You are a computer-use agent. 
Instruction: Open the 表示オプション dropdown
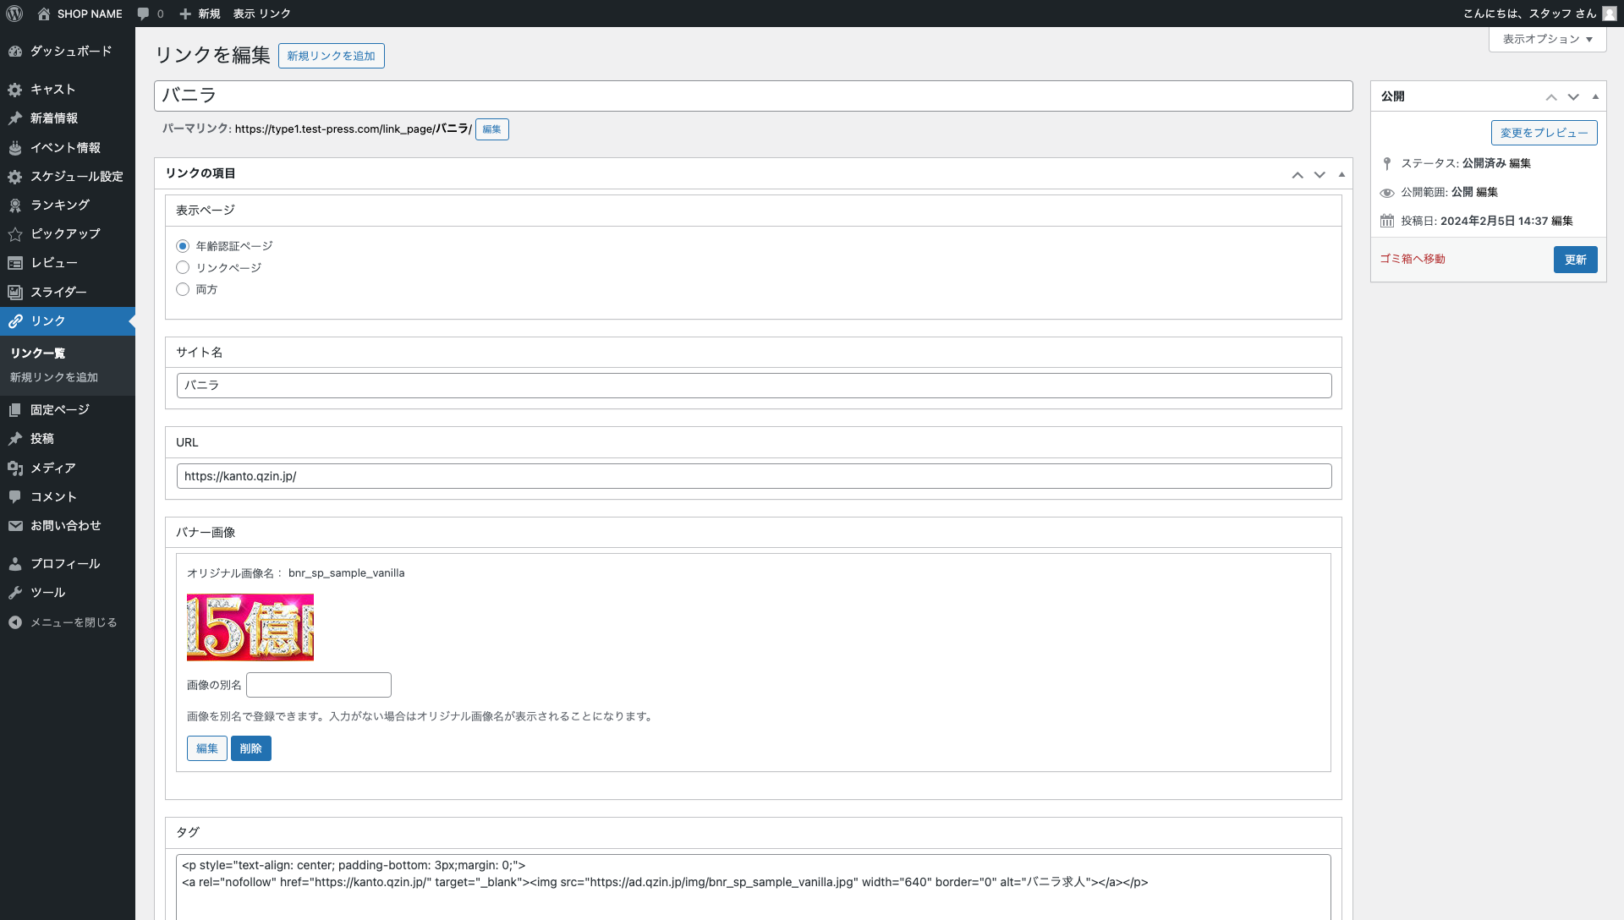click(1547, 39)
